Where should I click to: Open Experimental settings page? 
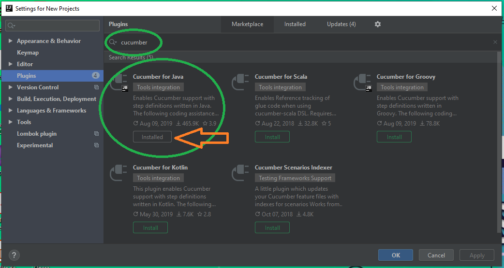click(x=35, y=145)
